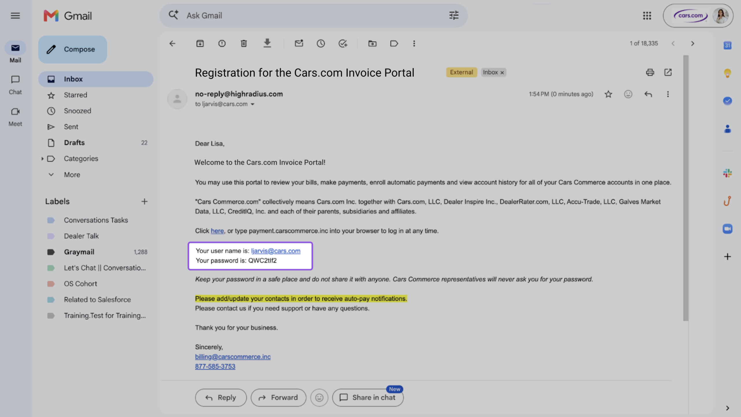The image size is (741, 417).
Task: Open email in a new window
Action: [x=668, y=72]
